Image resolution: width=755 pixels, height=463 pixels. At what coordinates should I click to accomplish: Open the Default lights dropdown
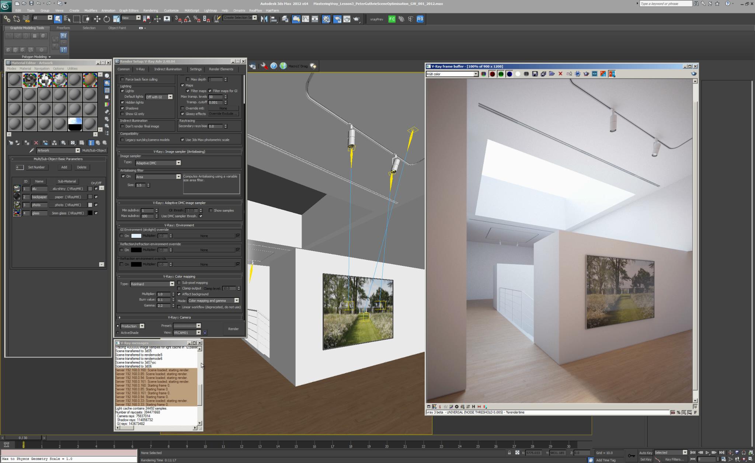click(159, 97)
